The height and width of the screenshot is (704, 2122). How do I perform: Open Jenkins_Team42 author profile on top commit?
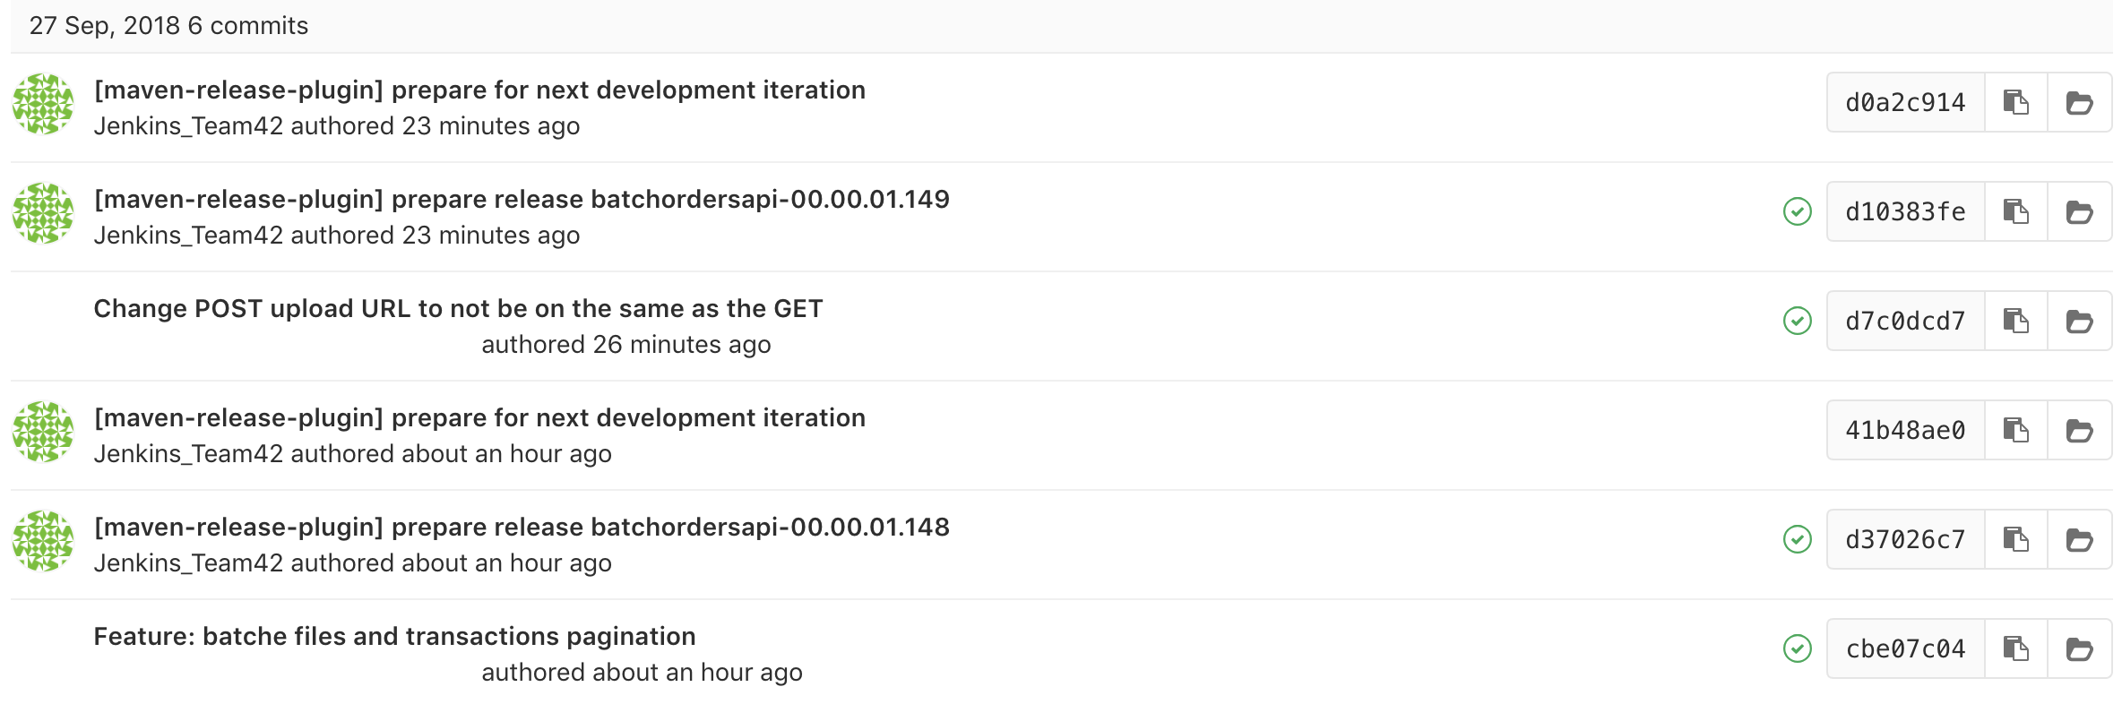click(x=188, y=126)
